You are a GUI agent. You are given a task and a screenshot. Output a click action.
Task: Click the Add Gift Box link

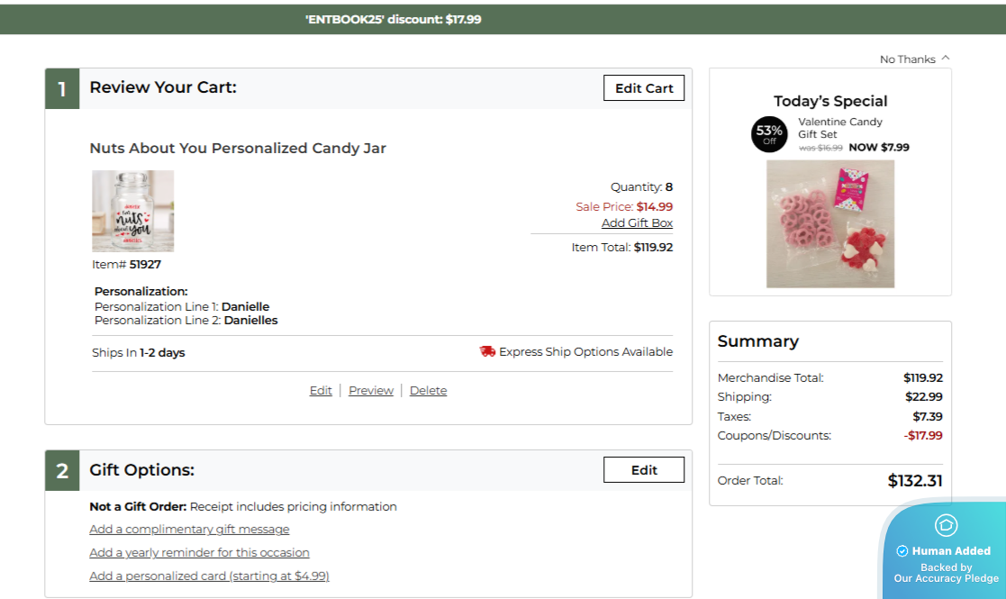pyautogui.click(x=637, y=222)
